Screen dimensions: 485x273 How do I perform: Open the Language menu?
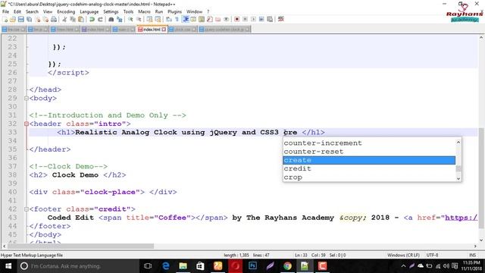click(89, 12)
